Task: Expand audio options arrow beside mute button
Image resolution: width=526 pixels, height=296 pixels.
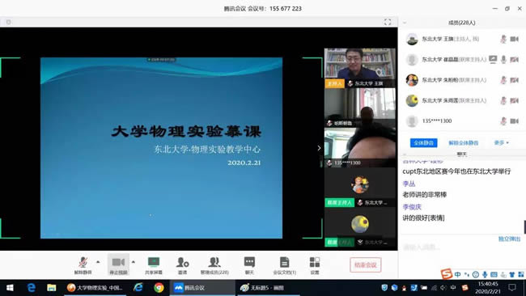Action: [98, 262]
